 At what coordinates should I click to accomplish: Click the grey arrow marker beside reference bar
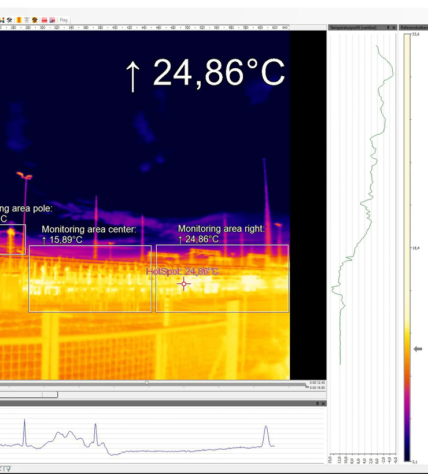click(418, 349)
